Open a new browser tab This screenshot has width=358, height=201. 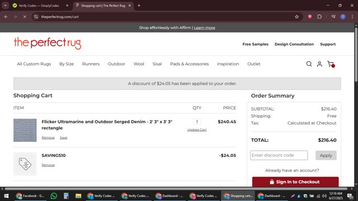pyautogui.click(x=139, y=6)
